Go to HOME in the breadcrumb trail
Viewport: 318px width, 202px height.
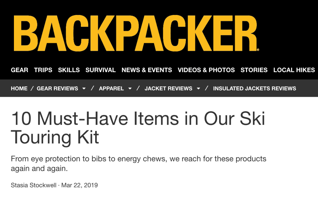tap(19, 88)
